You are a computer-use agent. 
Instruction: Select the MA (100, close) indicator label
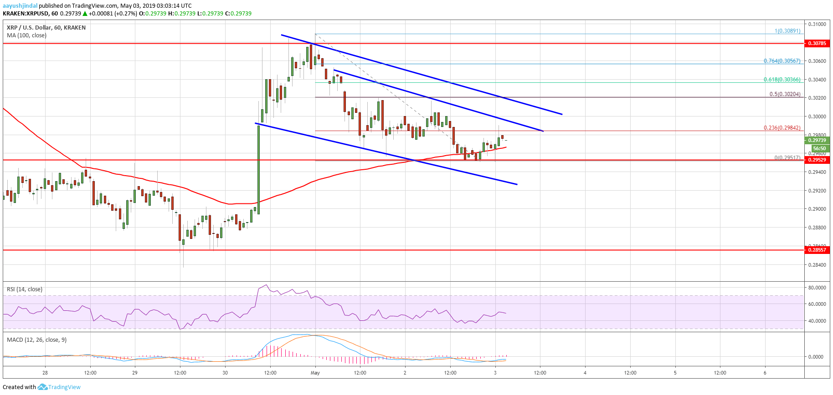click(26, 35)
